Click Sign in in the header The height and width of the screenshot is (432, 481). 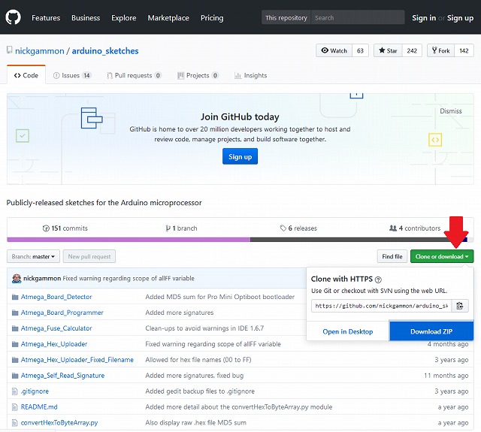tap(424, 18)
